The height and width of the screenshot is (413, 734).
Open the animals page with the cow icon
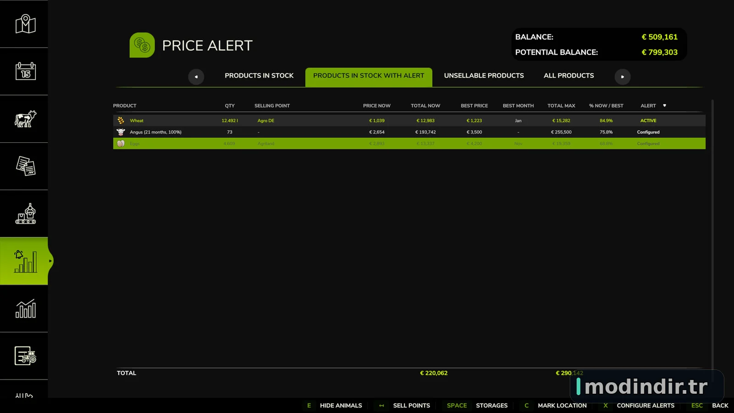coord(25,119)
